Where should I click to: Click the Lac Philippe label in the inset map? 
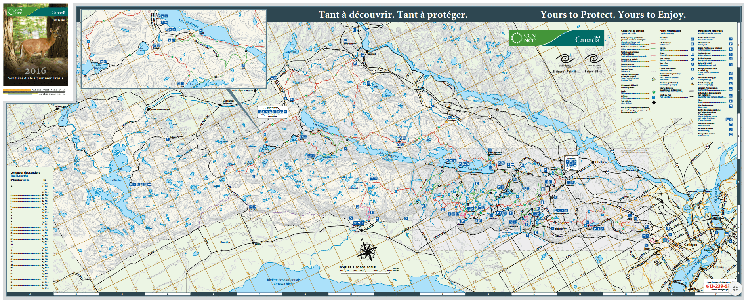(x=189, y=23)
